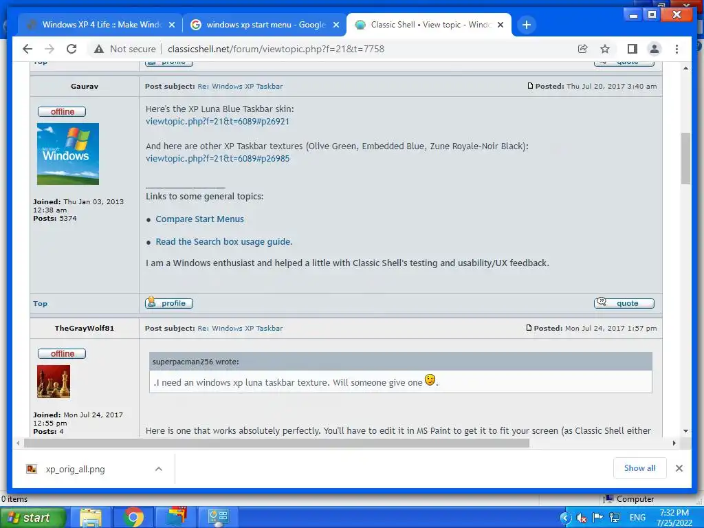Open the Chrome three-dot menu
The image size is (704, 528).
coord(676,49)
